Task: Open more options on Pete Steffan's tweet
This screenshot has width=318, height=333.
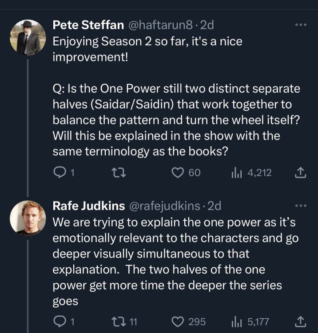Action: point(301,25)
